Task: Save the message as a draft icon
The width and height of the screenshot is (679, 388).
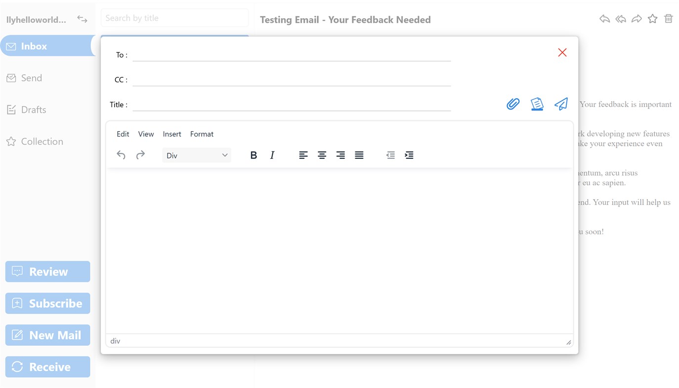Action: point(537,104)
